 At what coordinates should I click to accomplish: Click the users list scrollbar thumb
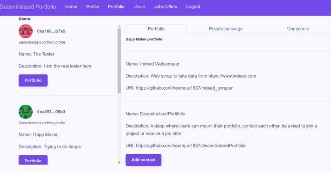click(119, 61)
